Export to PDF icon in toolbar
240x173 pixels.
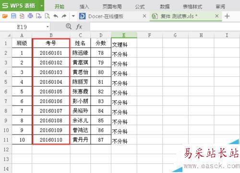coord(22,16)
